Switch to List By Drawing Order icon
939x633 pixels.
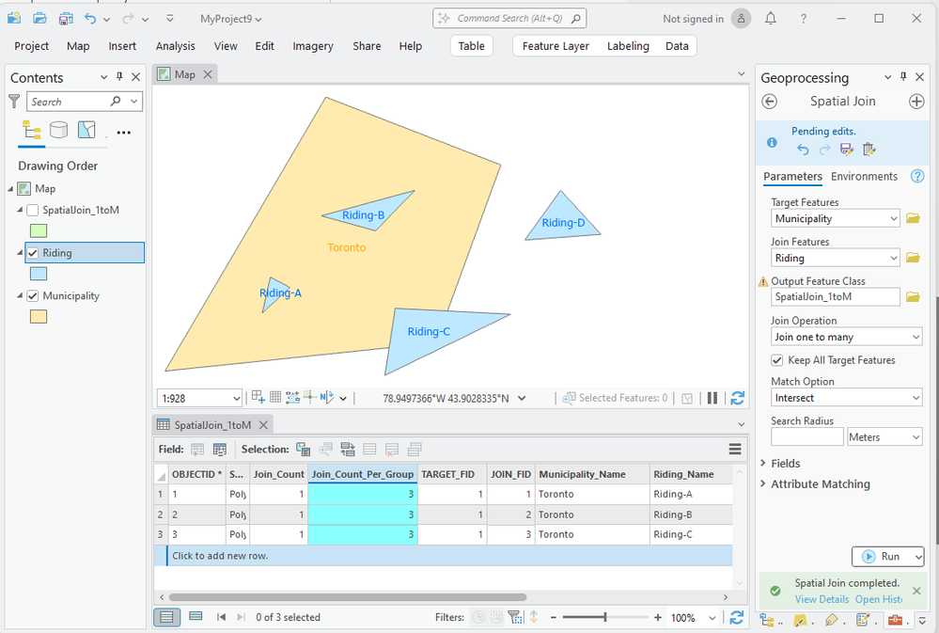(x=31, y=130)
